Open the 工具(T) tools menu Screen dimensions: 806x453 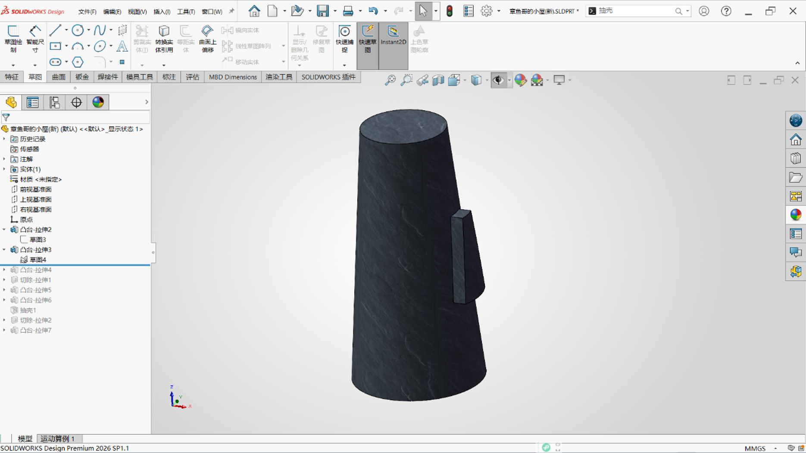click(186, 12)
